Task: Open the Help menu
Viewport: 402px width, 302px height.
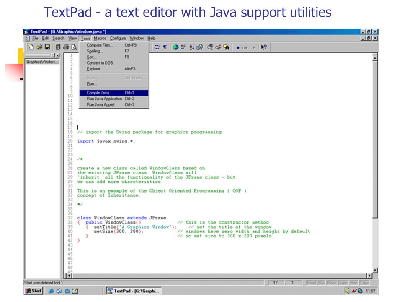Action: (151, 38)
